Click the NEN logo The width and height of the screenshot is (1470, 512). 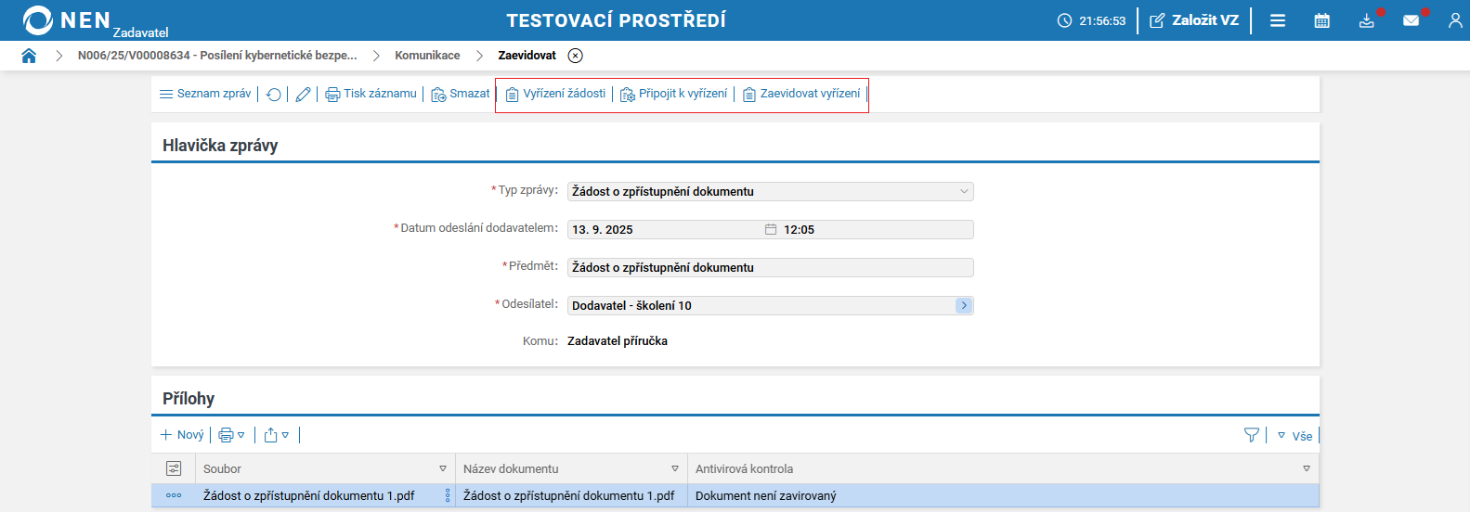[67, 19]
